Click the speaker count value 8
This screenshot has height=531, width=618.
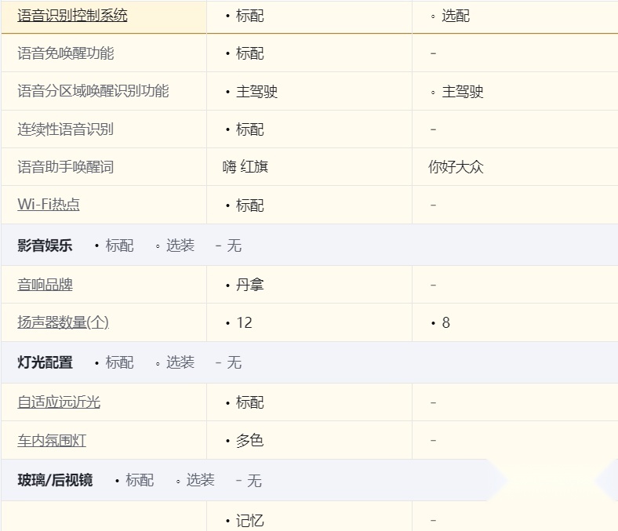point(445,322)
